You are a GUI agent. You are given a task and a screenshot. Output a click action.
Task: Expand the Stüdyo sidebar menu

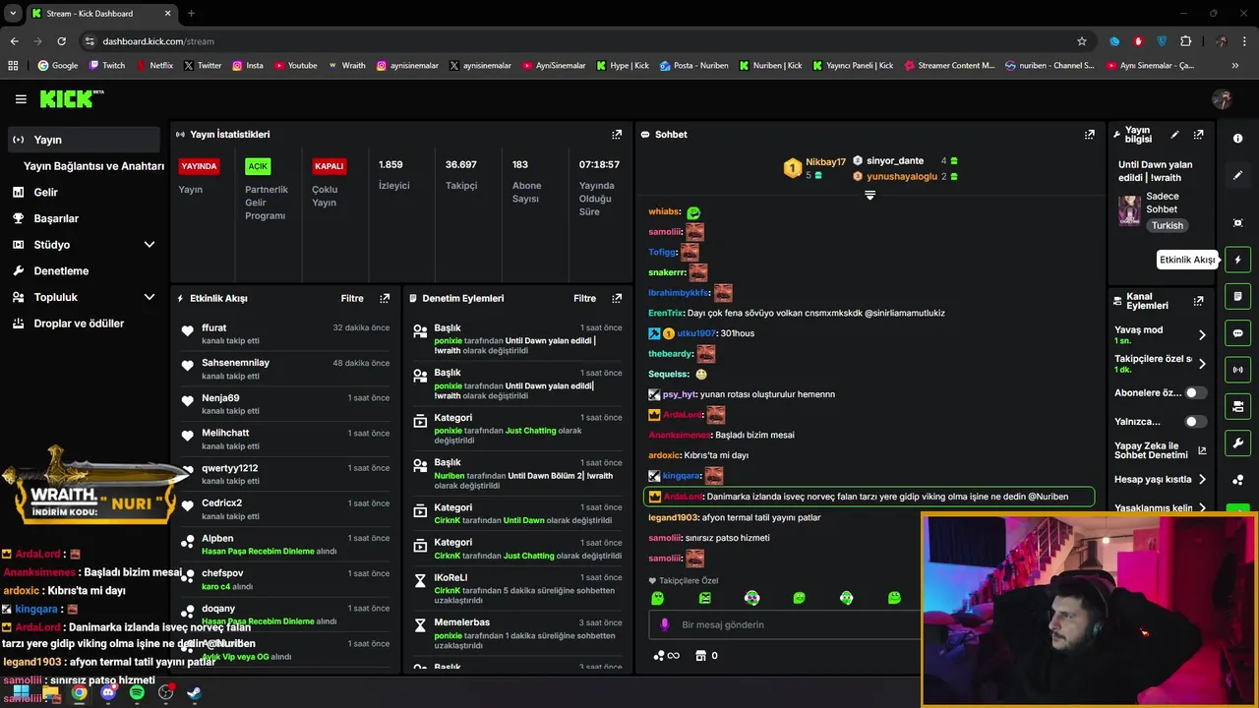[150, 245]
